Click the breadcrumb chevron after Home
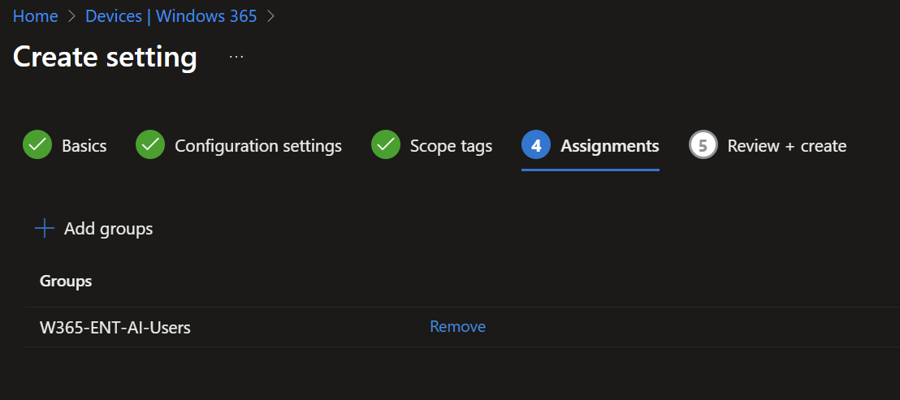This screenshot has width=900, height=400. click(x=71, y=16)
